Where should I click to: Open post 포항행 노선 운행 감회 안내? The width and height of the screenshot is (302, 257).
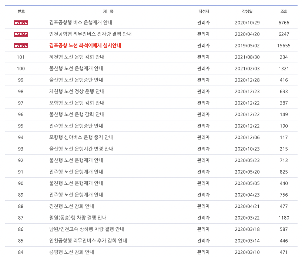[x=77, y=103]
